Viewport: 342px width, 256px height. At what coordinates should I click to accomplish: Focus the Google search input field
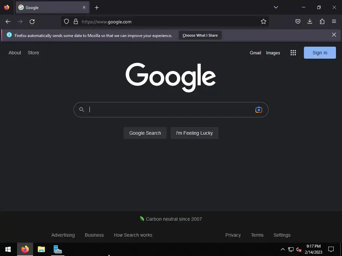(x=171, y=110)
